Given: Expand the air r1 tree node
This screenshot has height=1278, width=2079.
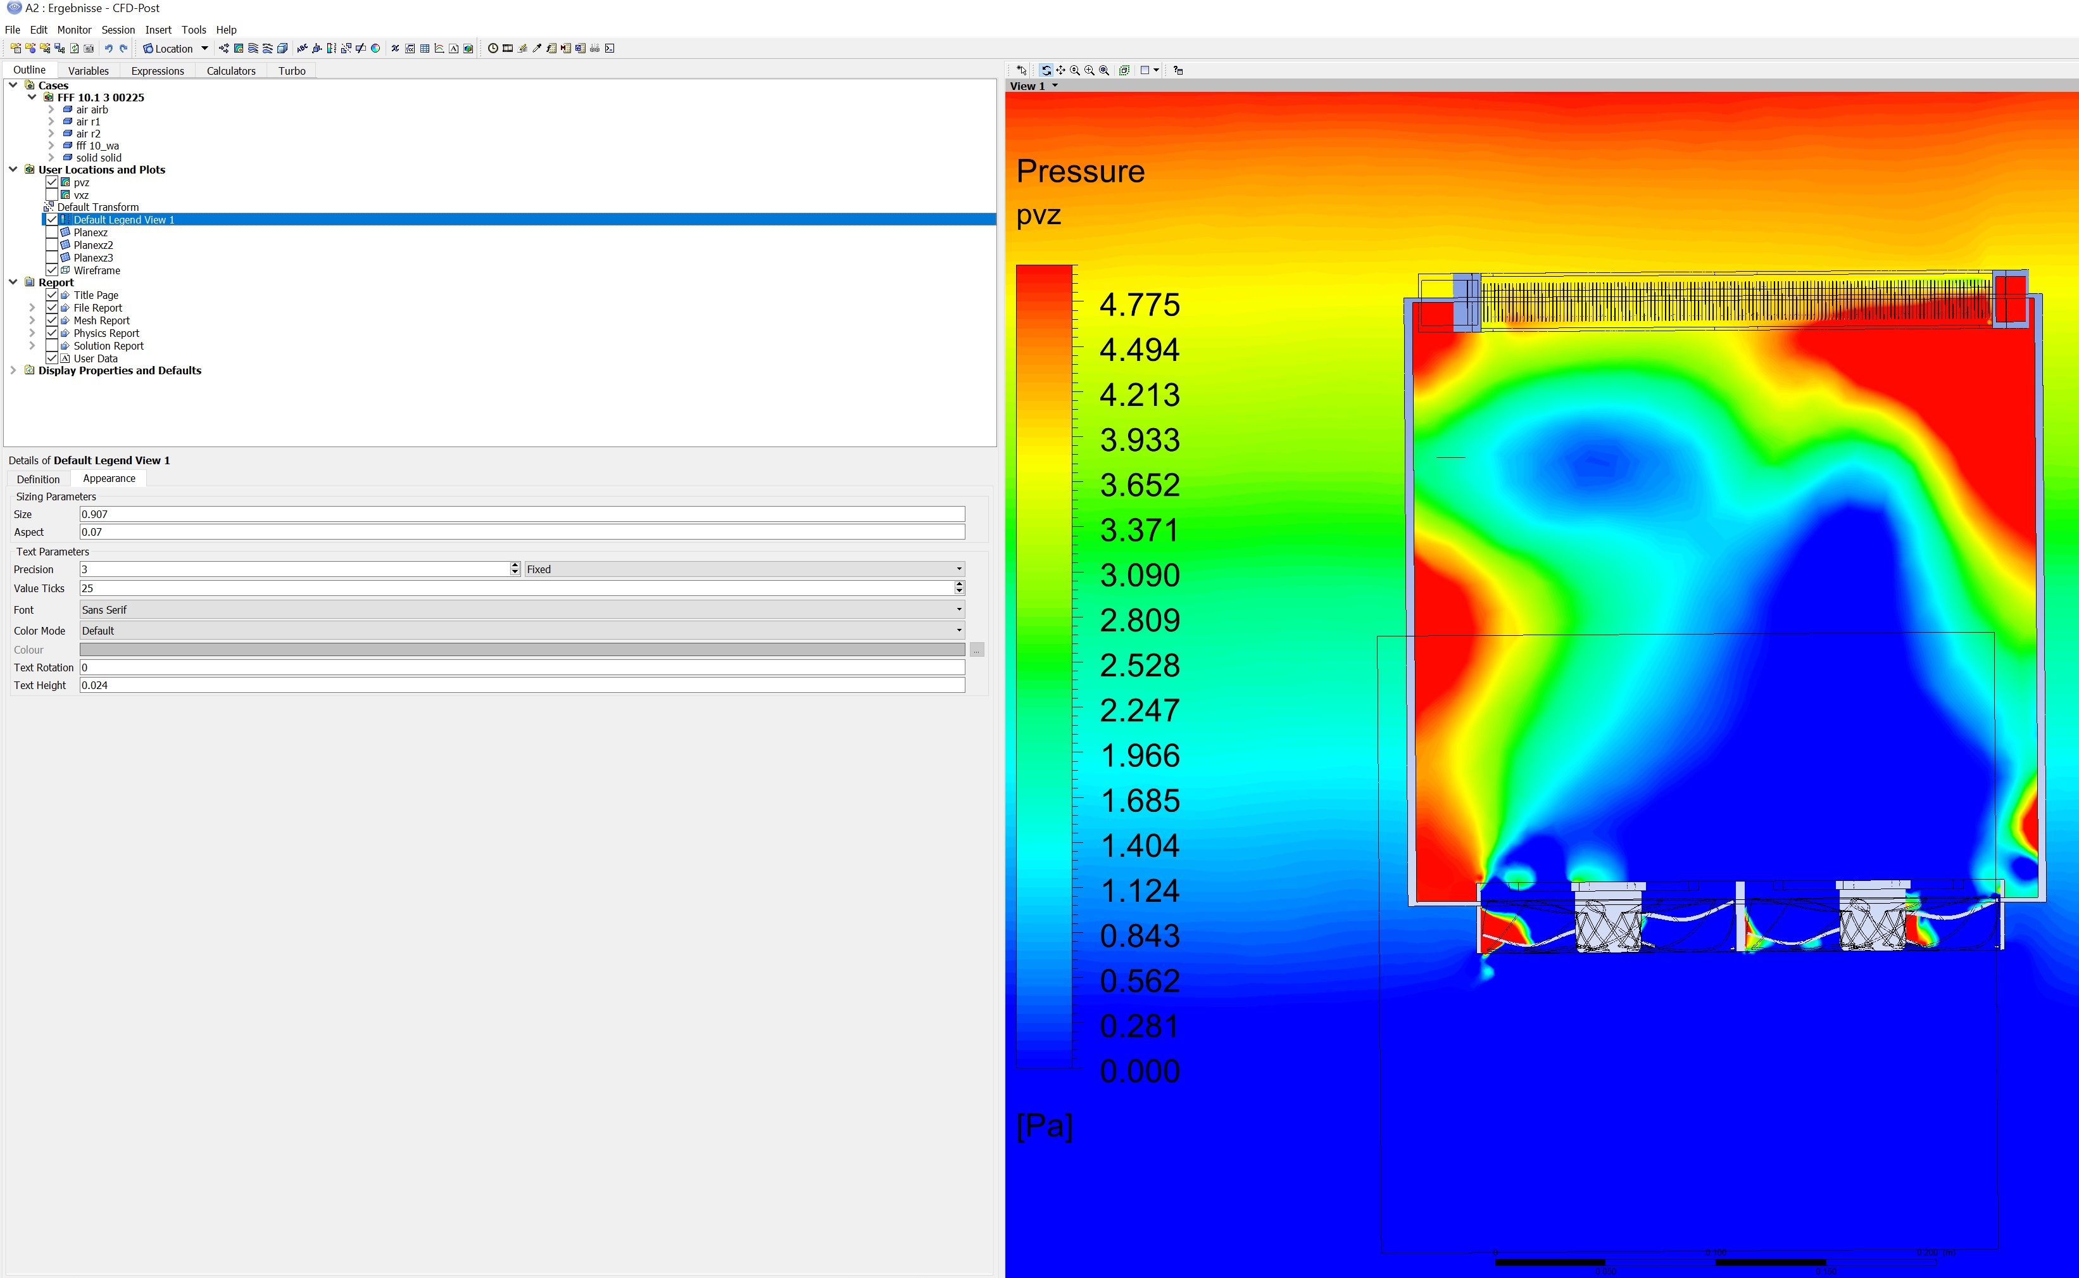Looking at the screenshot, I should (x=51, y=122).
